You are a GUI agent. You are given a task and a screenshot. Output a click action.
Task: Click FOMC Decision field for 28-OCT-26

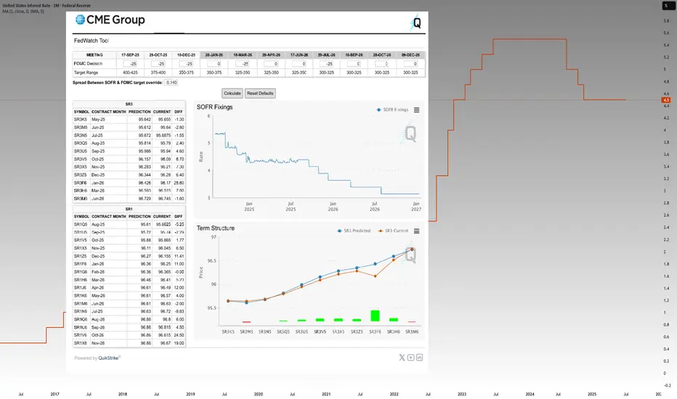tap(381, 63)
